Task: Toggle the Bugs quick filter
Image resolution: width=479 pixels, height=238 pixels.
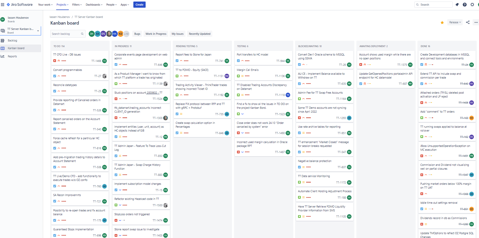Action: coord(137,34)
